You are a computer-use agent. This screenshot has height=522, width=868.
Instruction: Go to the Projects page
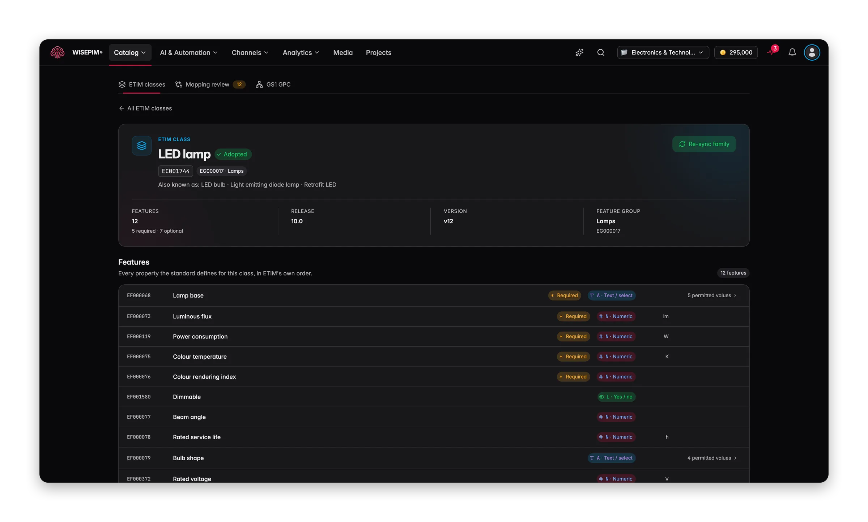coord(378,52)
